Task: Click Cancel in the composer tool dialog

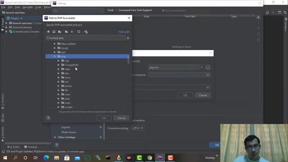Action: (x=203, y=95)
